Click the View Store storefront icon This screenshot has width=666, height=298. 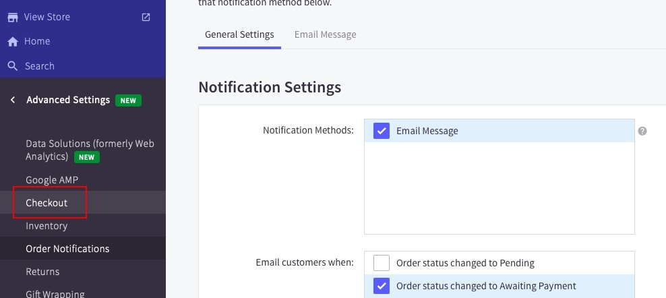[x=13, y=17]
